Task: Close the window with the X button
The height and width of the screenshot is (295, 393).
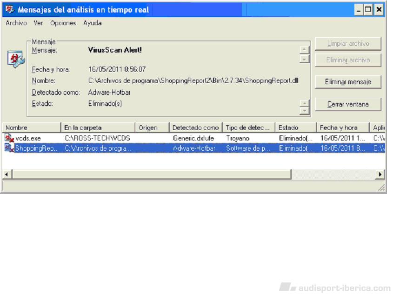Action: (x=379, y=10)
